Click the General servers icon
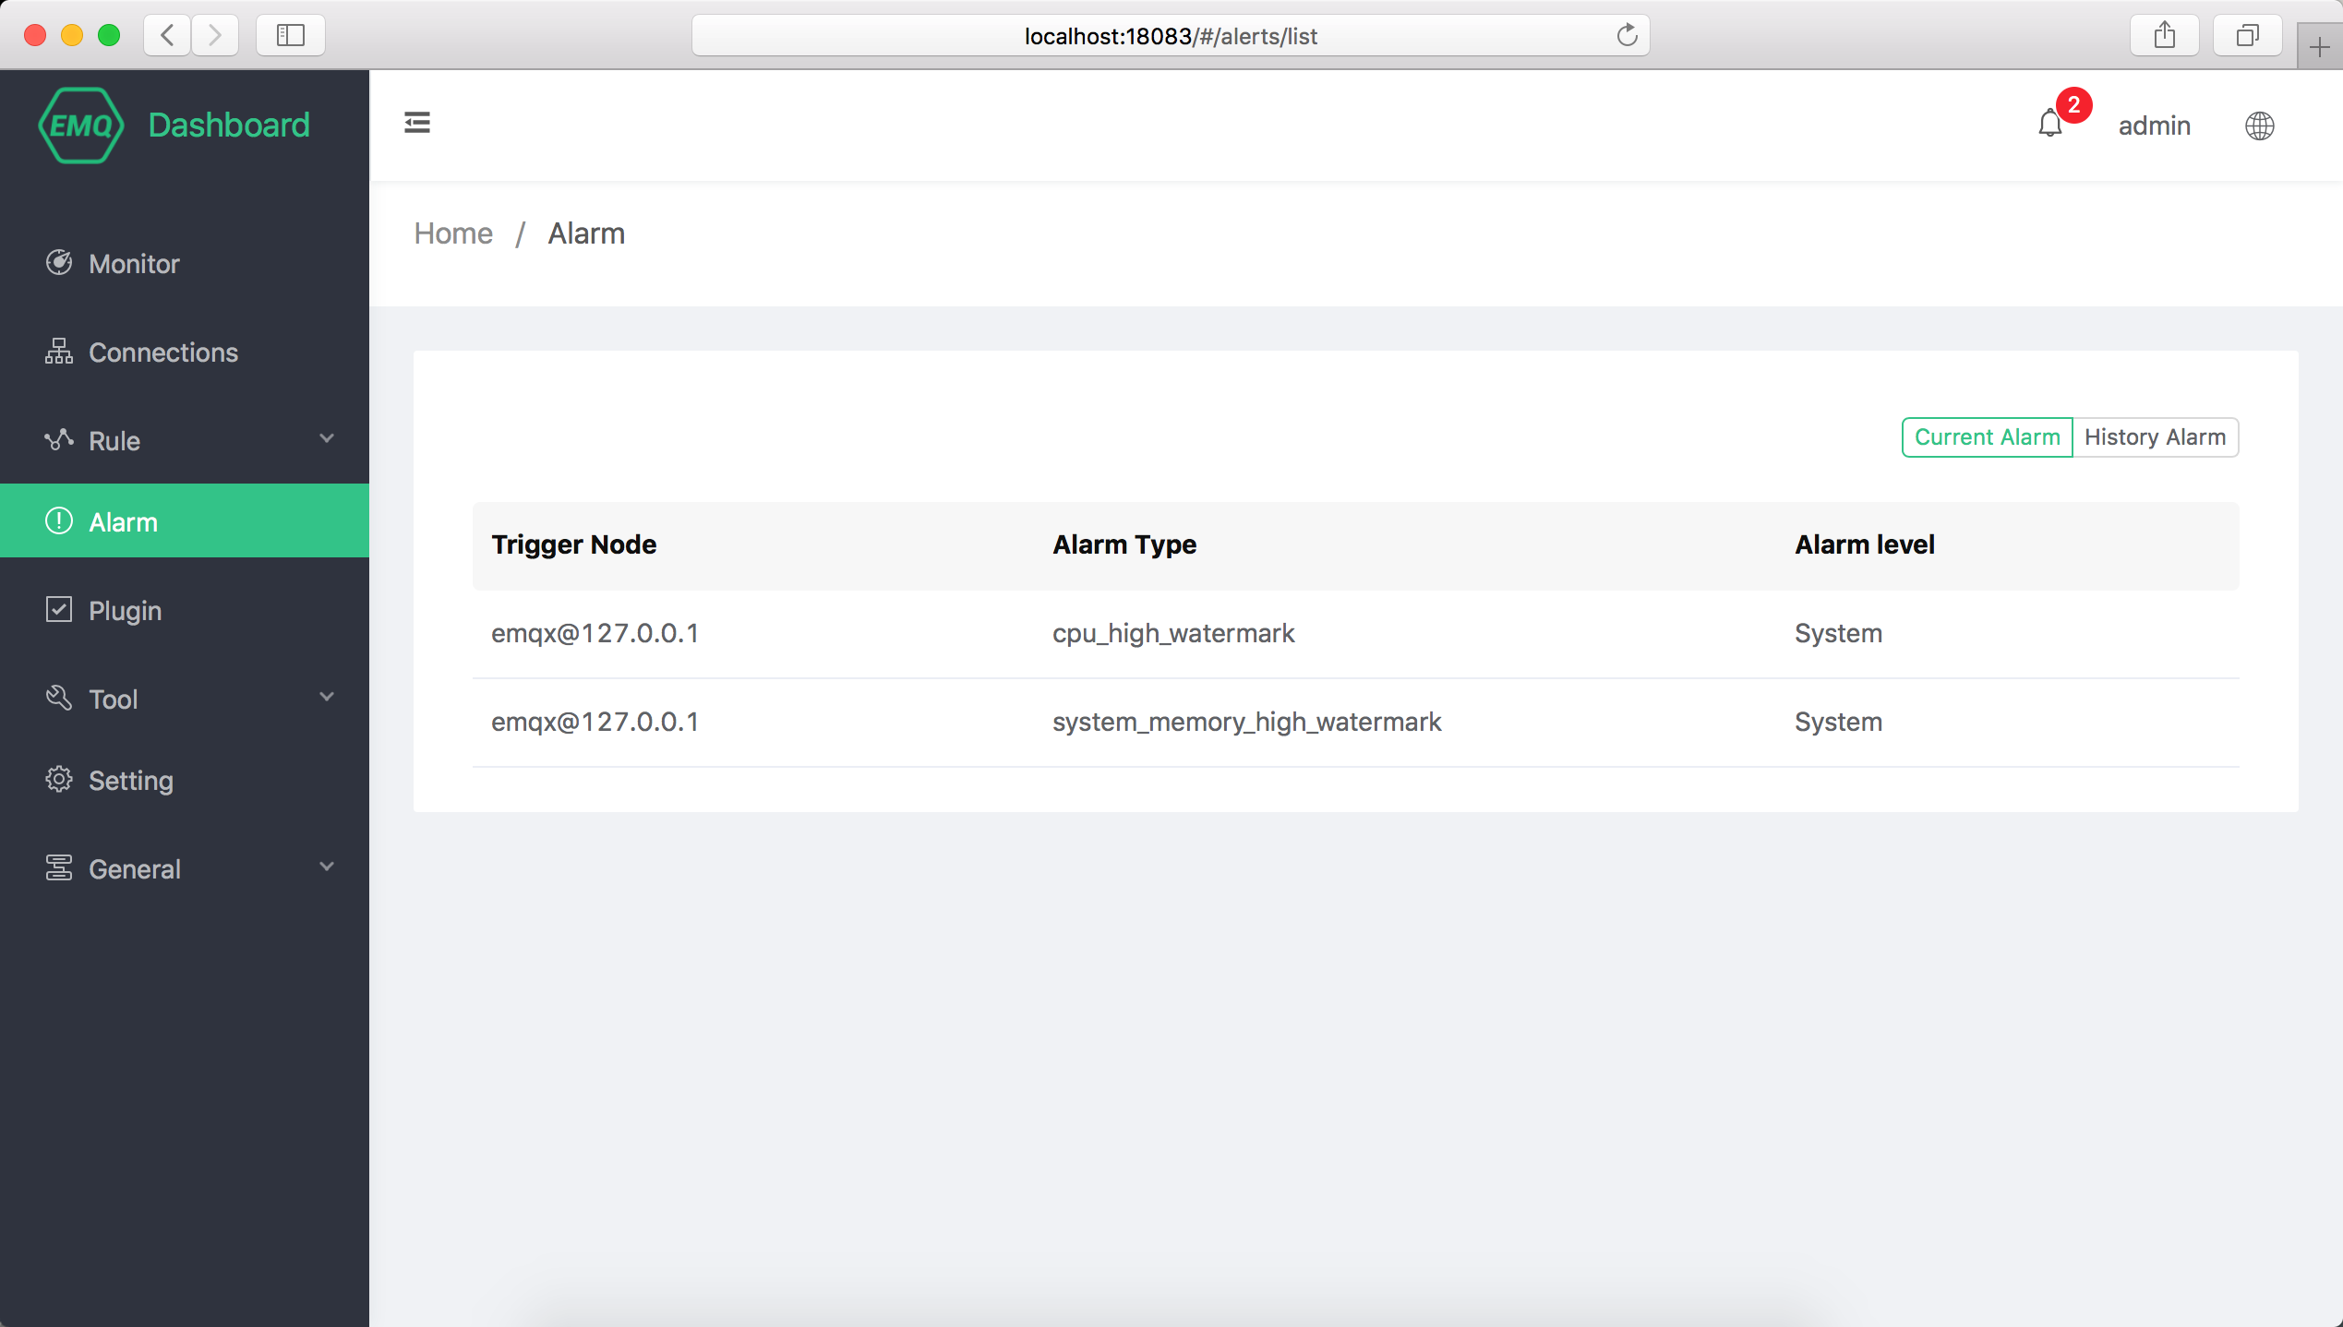Screen dimensions: 2343x1327 click(x=59, y=868)
